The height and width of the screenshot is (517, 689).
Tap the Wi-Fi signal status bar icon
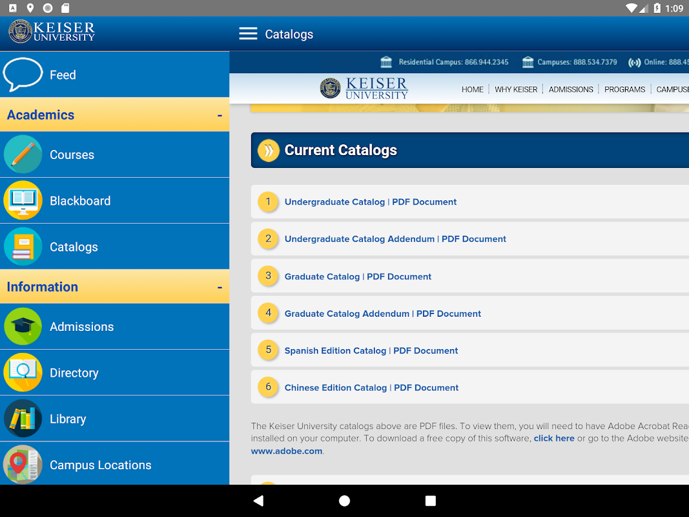tap(632, 8)
